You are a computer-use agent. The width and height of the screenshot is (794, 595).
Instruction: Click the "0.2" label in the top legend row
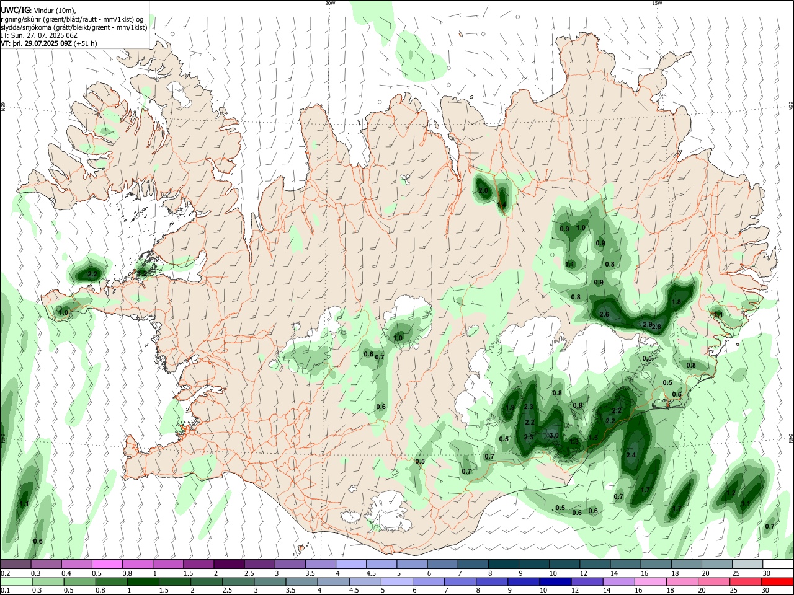pyautogui.click(x=5, y=573)
